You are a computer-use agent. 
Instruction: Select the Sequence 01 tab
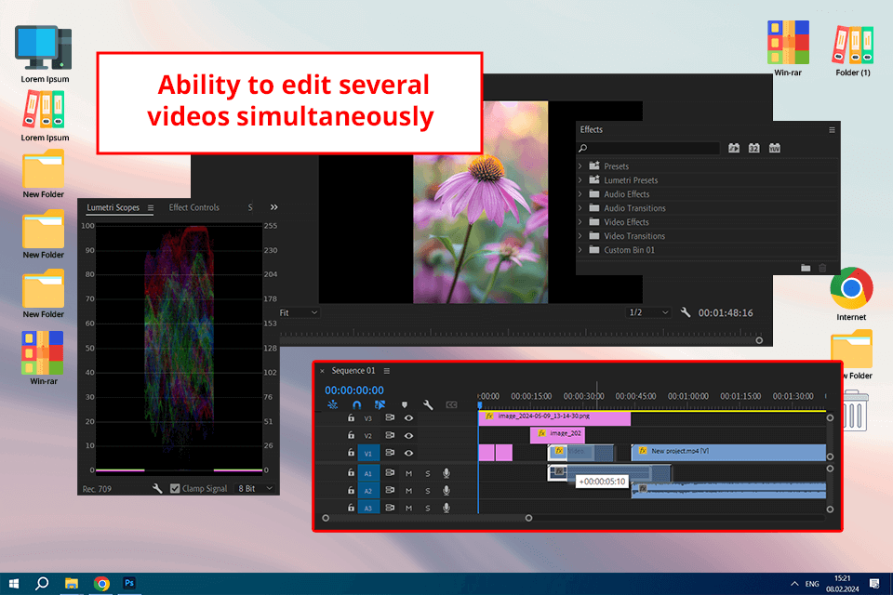point(353,371)
